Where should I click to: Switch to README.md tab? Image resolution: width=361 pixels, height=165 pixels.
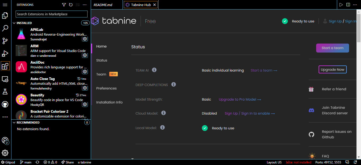[107, 5]
